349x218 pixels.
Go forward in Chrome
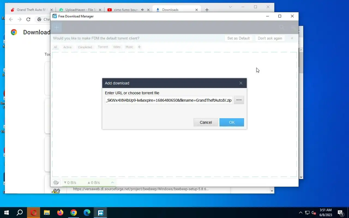[19, 19]
